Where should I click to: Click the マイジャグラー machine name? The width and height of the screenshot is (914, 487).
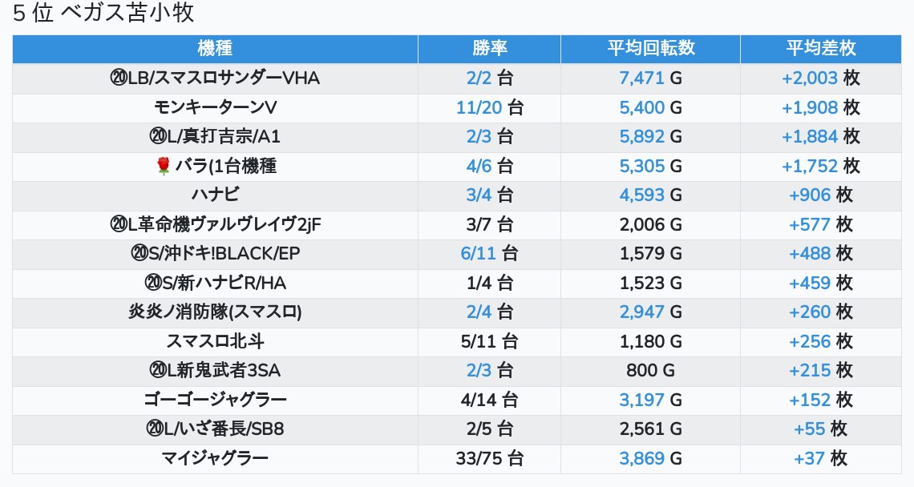tap(215, 458)
